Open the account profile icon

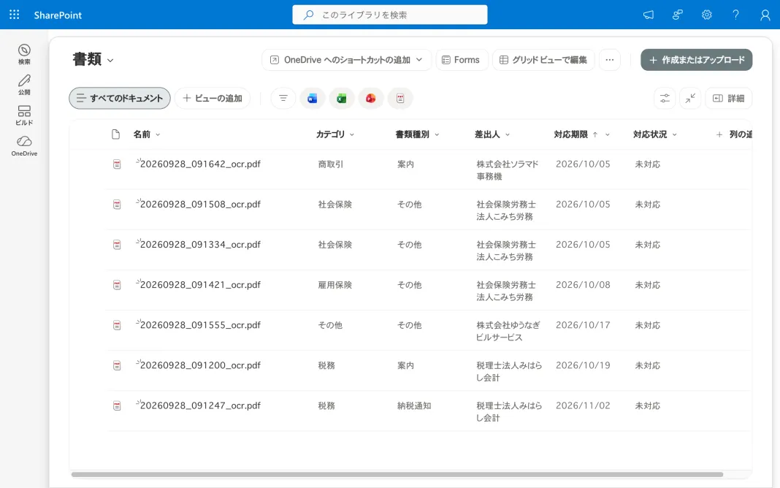click(765, 15)
